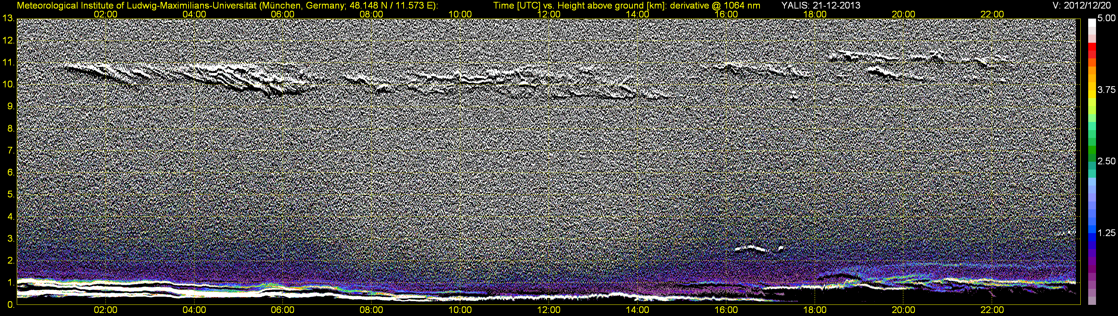Click the 22:00 label on the bottom time axis
The height and width of the screenshot is (316, 1118).
pos(992,310)
